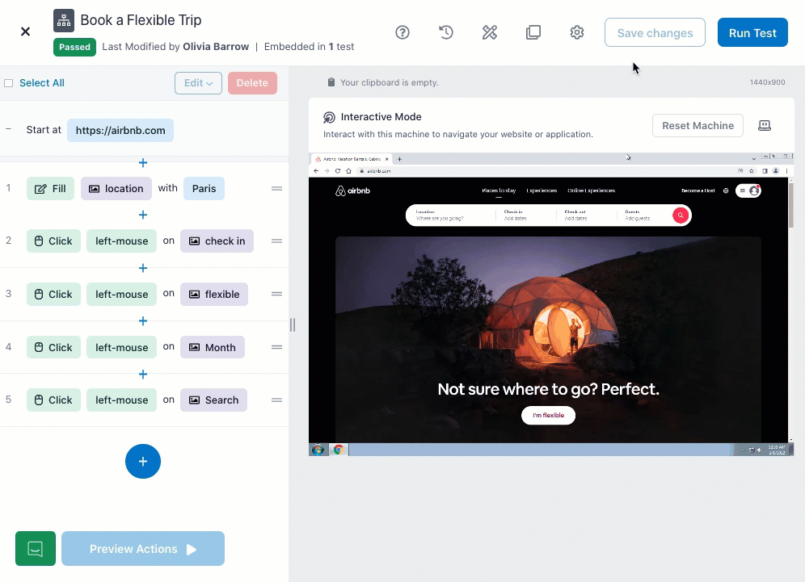Click the duplicate test icon
Viewport: 805px width, 582px height.
pos(533,33)
